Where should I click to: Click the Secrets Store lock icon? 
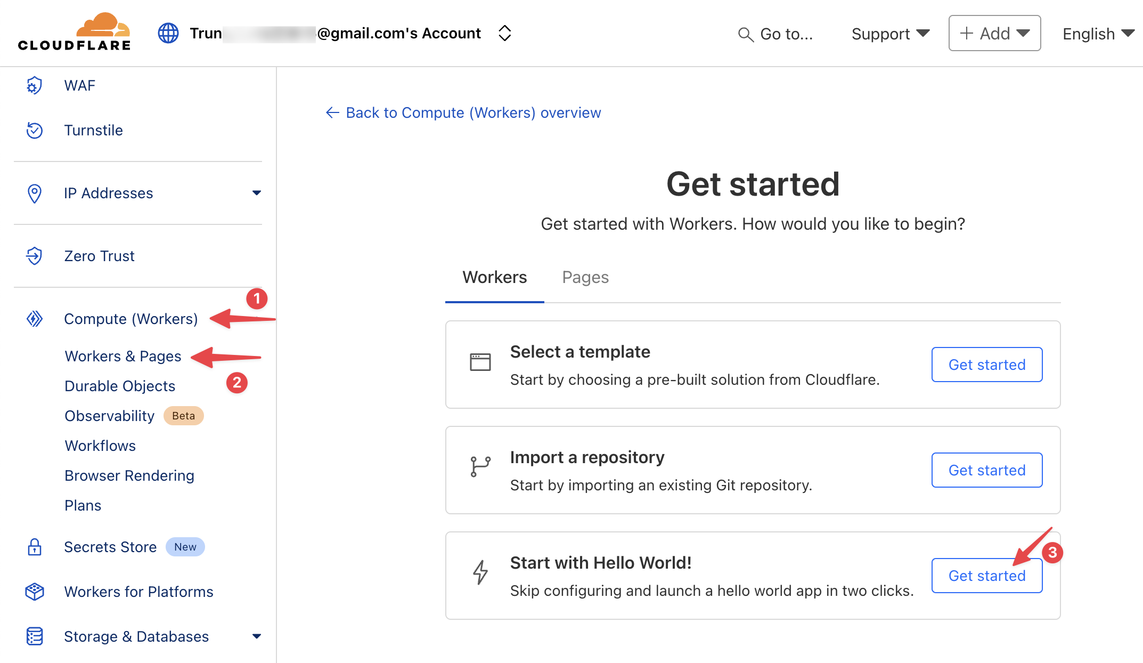tap(35, 547)
